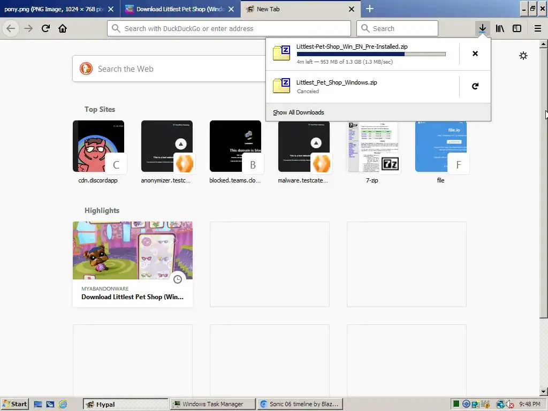Click the green Task Manager tray icon
The width and height of the screenshot is (548, 411).
click(x=456, y=405)
